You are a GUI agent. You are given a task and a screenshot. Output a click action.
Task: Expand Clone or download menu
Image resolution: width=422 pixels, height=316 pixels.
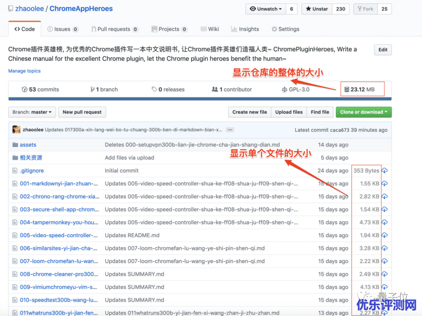click(x=363, y=112)
